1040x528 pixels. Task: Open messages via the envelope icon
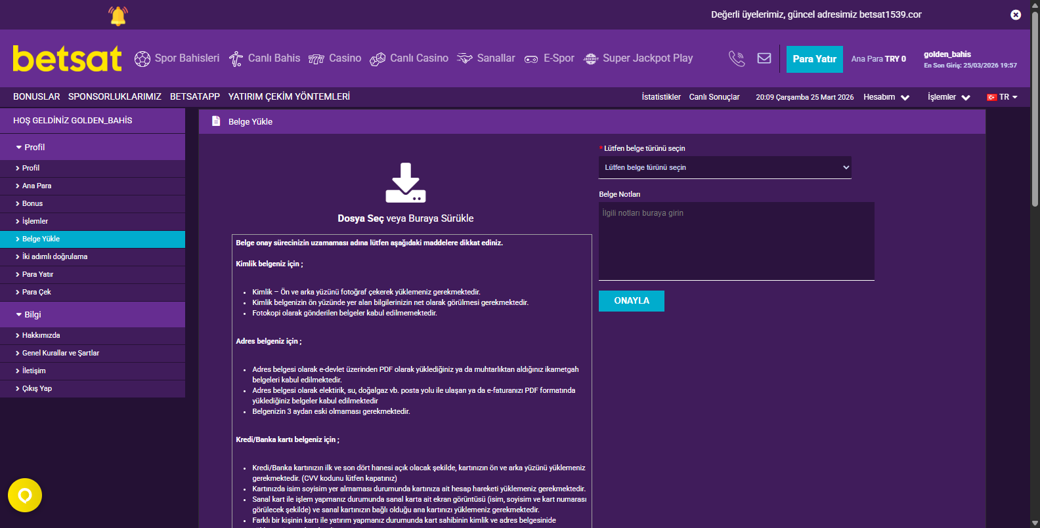(764, 58)
